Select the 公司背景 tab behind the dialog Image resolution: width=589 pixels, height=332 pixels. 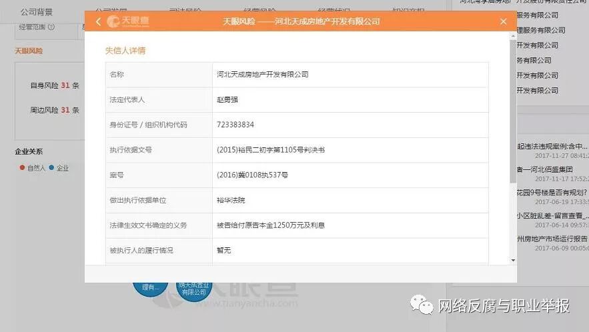(37, 12)
